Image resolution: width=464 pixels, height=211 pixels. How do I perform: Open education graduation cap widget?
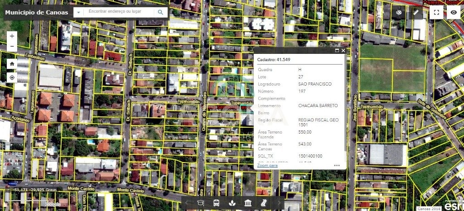pyautogui.click(x=201, y=203)
